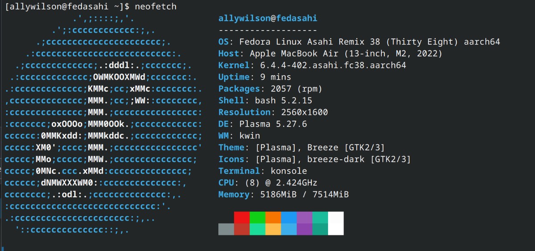
Task: Click the allywilson@fedasahi header text
Action: (x=267, y=18)
